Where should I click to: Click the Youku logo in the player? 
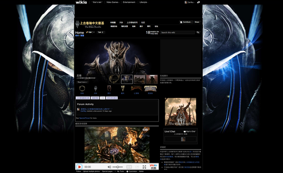[153, 167]
